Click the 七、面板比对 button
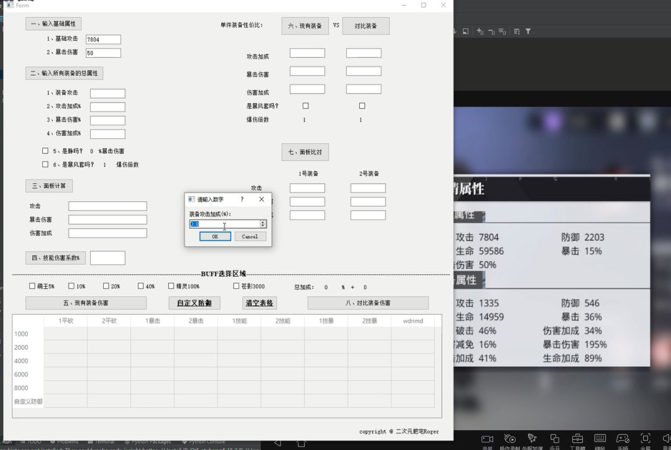 [x=305, y=152]
